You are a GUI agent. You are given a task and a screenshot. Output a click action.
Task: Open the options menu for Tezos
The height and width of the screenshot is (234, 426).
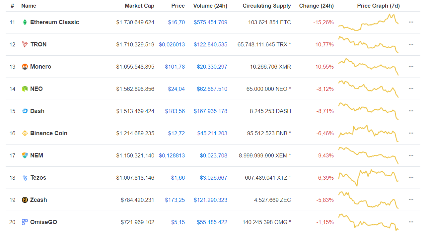[411, 177]
